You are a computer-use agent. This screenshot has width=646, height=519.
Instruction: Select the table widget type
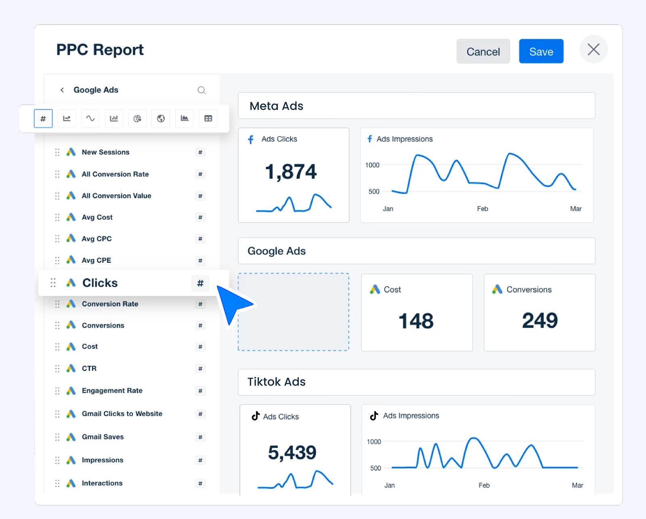[x=208, y=119]
